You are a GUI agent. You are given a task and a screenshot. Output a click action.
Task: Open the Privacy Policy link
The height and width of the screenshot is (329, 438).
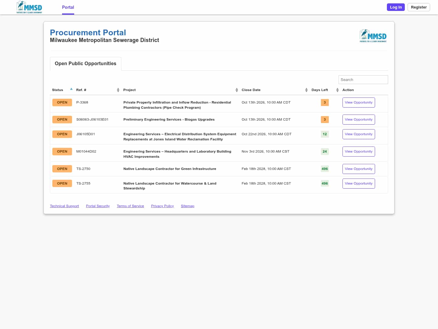point(162,206)
